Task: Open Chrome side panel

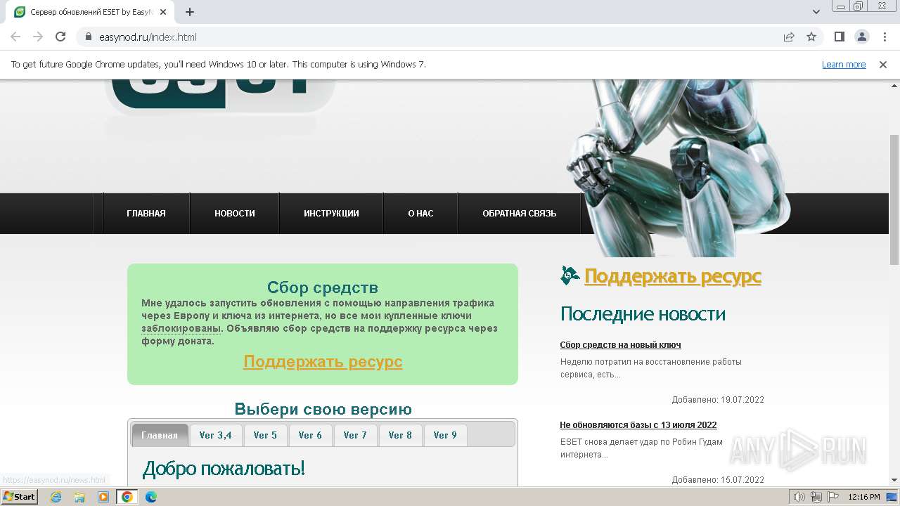Action: [840, 37]
